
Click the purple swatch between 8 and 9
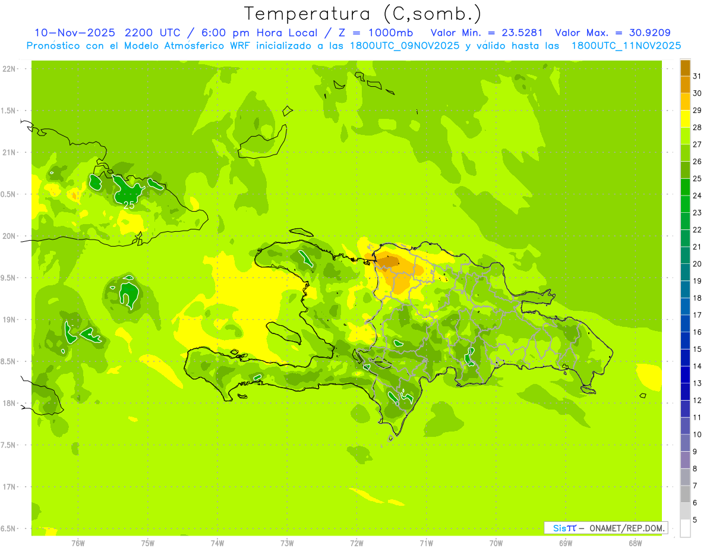point(685,460)
